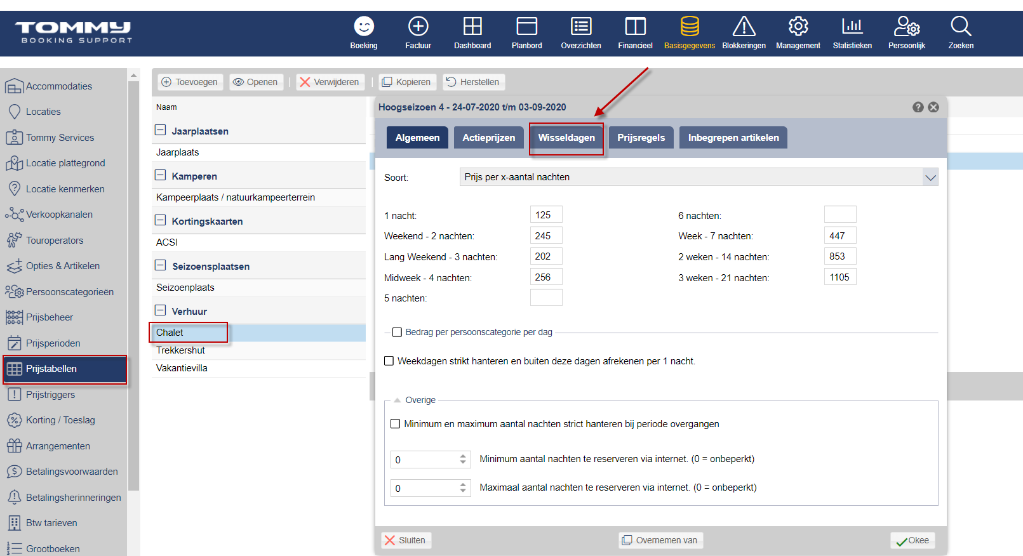
Task: Collapse the Jaarplaatsen group
Action: pos(161,130)
